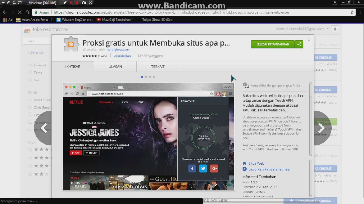Select the first carousel dot
This screenshot has width=364, height=204.
click(x=142, y=77)
